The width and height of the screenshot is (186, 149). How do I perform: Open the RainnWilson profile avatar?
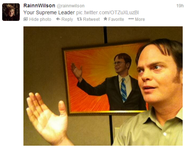click(x=11, y=12)
